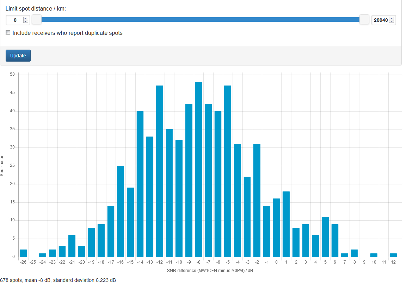The image size is (407, 284).
Task: Select the histogram bar at -9 dB
Action: (x=189, y=180)
